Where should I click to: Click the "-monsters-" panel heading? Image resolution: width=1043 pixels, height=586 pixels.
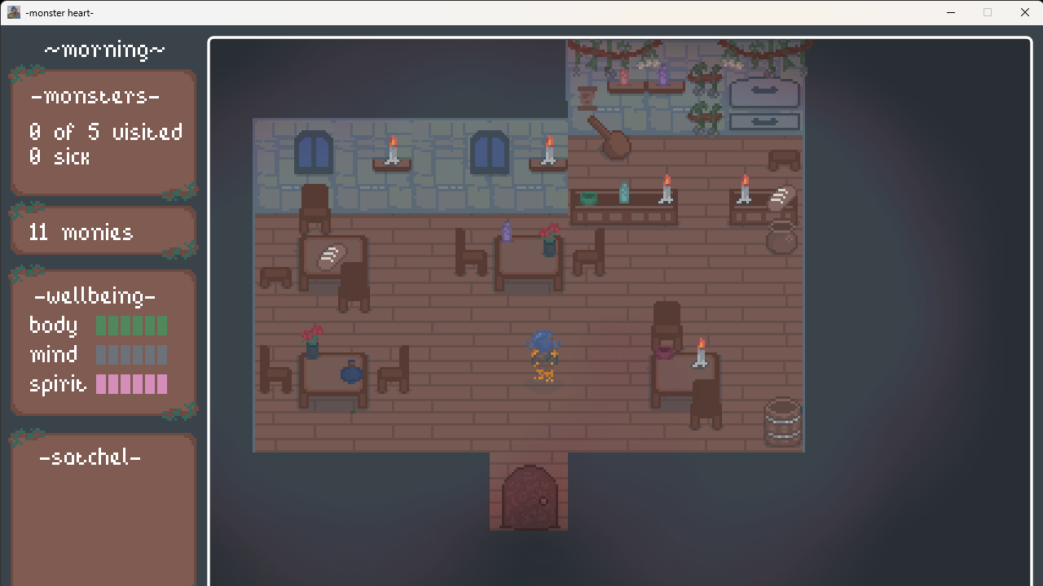[95, 96]
